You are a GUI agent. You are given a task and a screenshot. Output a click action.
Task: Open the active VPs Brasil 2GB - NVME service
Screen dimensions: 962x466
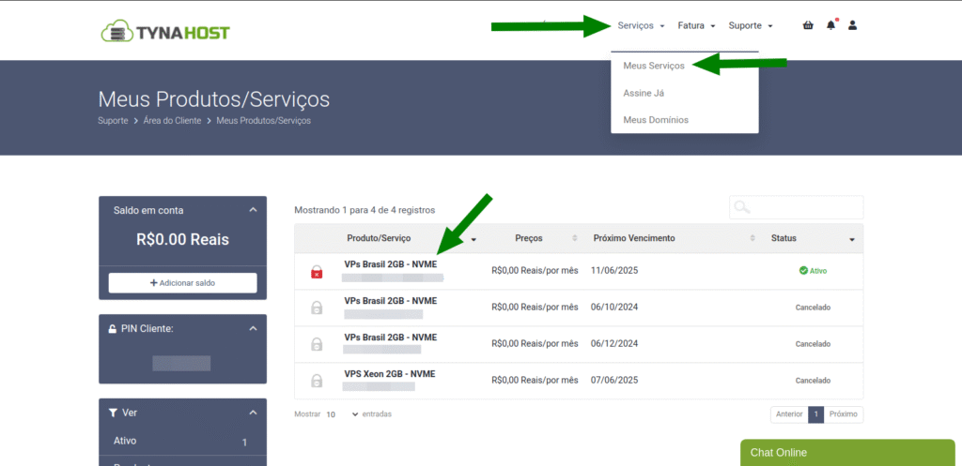click(x=390, y=264)
